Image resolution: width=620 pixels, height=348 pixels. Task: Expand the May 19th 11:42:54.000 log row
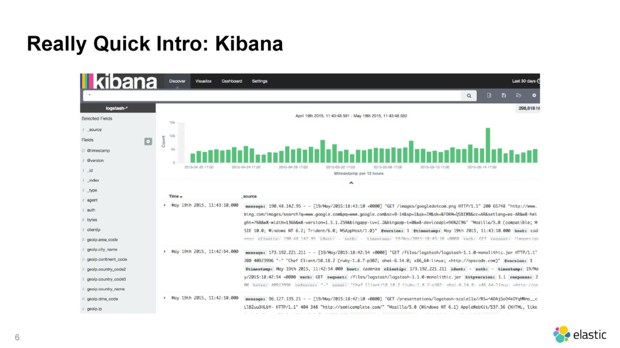coord(165,251)
